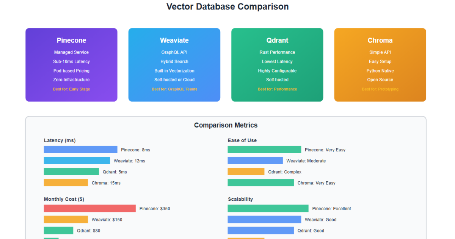Select the Qdrant Complex ease-of-use bar
The width and height of the screenshot is (455, 239).
[246, 172]
